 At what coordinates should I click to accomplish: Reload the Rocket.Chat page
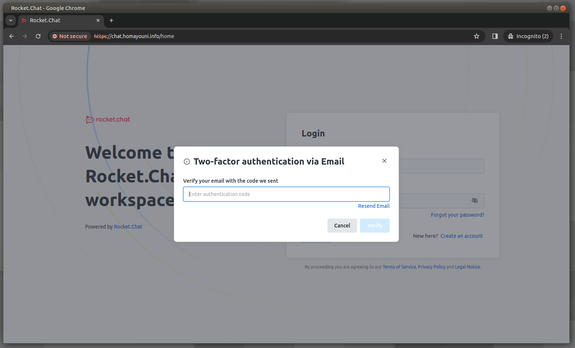coord(38,36)
